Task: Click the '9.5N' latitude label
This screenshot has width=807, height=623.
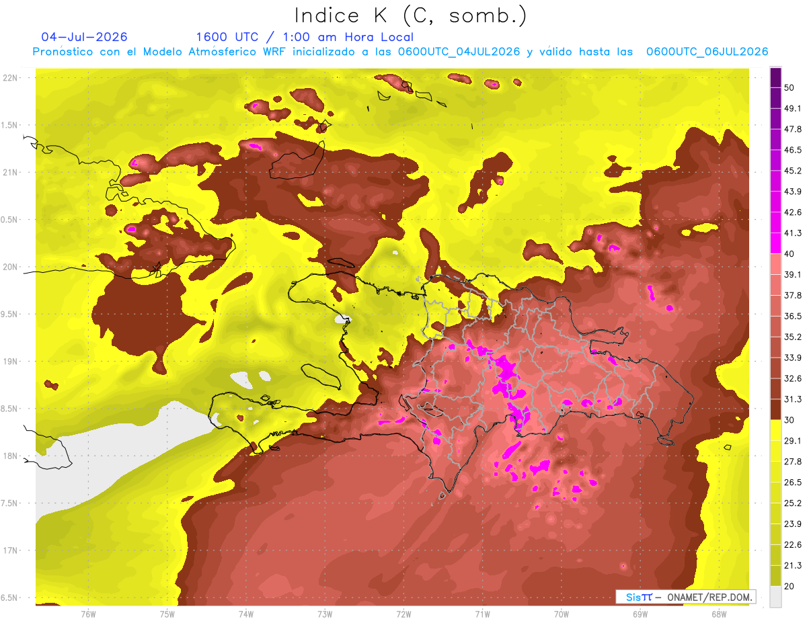Action: [9, 314]
